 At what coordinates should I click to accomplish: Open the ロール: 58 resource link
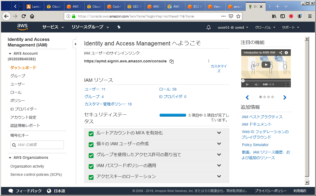click(168, 89)
